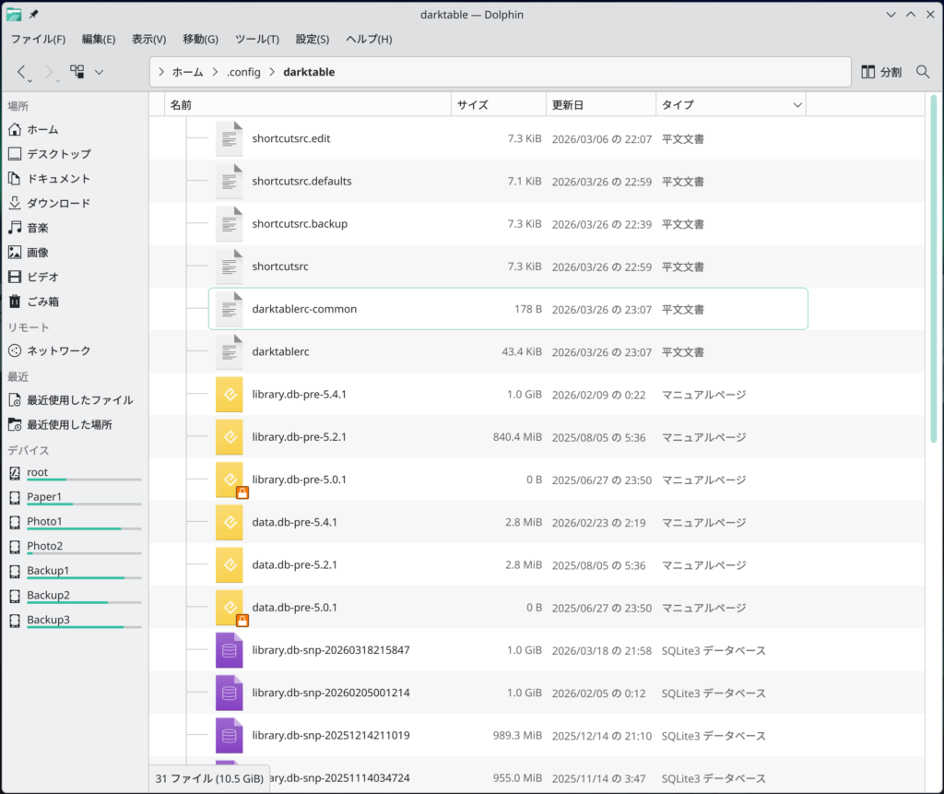Image resolution: width=944 pixels, height=794 pixels.
Task: Navigate to .config in the breadcrumb
Action: point(243,72)
